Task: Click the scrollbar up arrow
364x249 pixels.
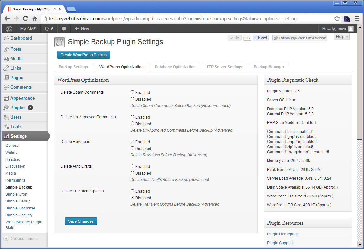Action: 360,27
